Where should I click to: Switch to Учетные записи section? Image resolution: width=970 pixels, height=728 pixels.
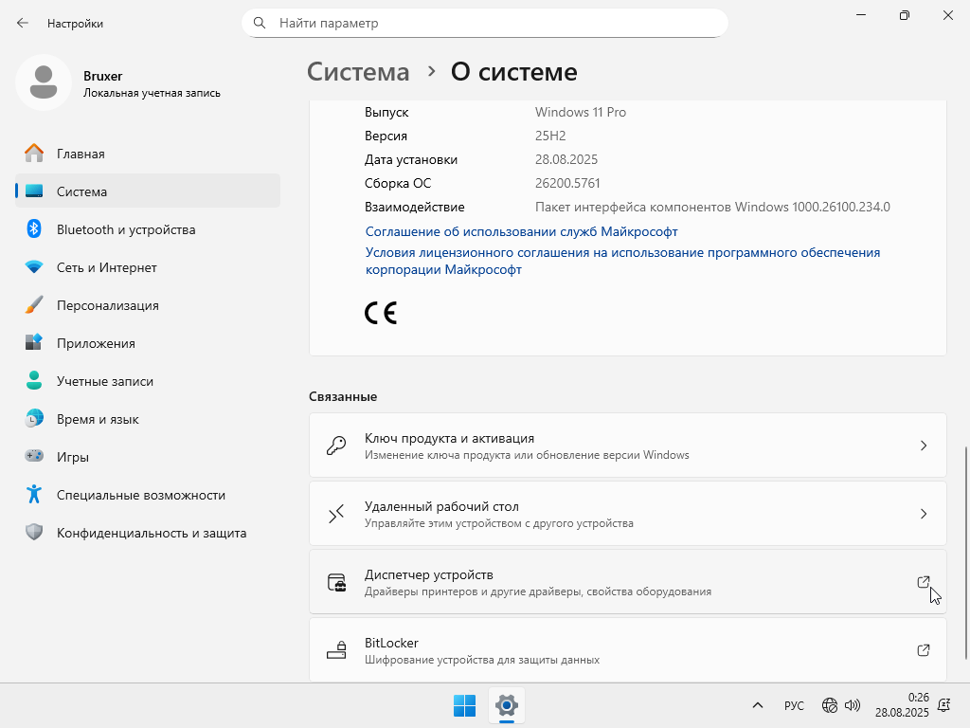tap(104, 381)
